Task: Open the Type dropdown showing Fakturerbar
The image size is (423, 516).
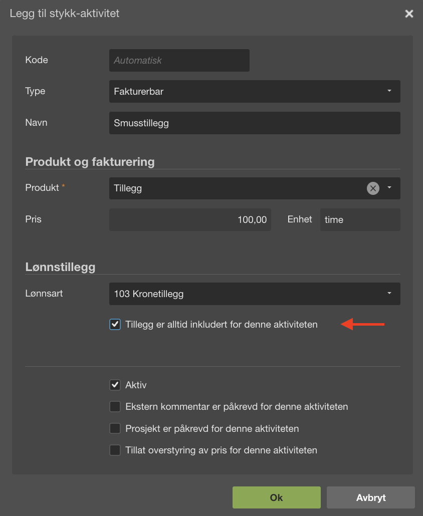Action: (x=255, y=92)
